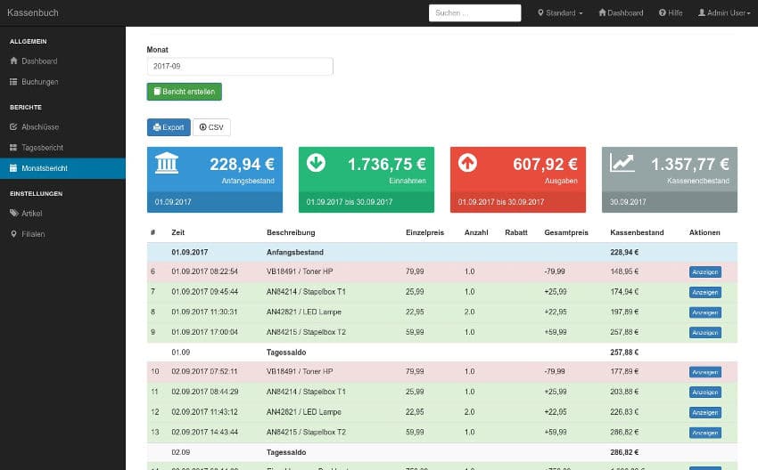Click the calendar icon next to Monatsbericht
The height and width of the screenshot is (470, 758).
(x=13, y=168)
